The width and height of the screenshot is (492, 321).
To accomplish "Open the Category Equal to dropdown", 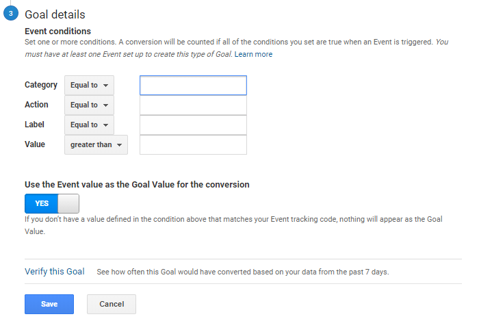I will (x=89, y=85).
